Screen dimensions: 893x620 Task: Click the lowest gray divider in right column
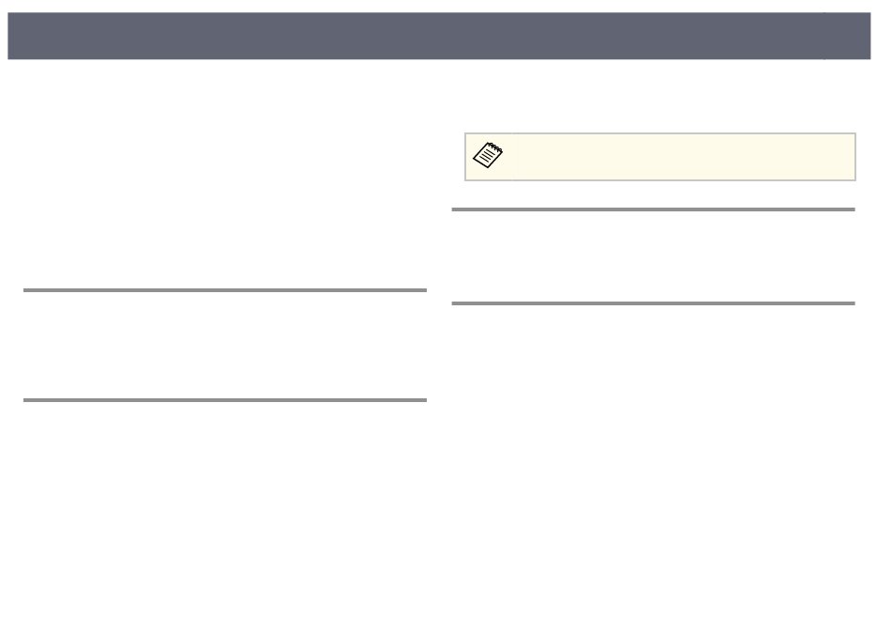[653, 303]
